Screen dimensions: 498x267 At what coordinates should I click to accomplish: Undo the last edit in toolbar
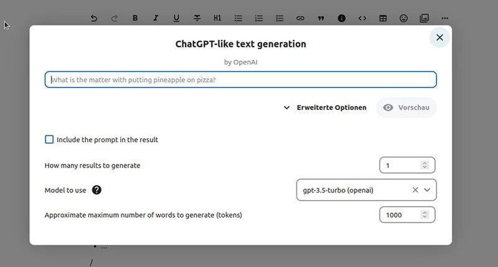94,18
